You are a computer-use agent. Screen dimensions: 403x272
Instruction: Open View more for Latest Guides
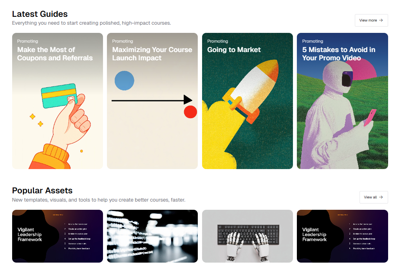(x=371, y=20)
